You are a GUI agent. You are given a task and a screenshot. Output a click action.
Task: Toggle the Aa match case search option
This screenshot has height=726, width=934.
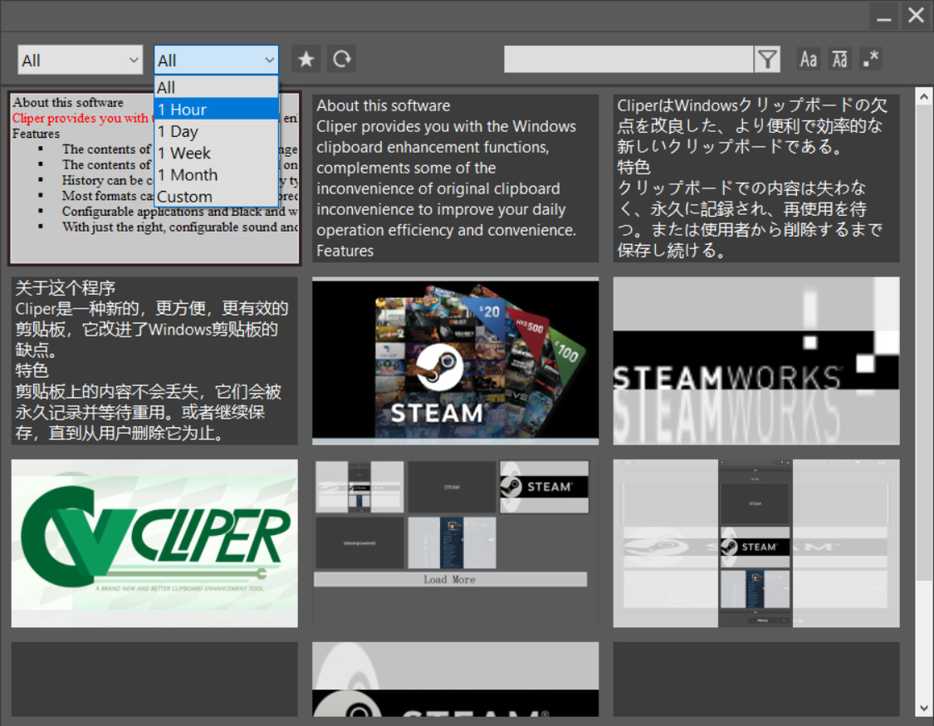[809, 59]
